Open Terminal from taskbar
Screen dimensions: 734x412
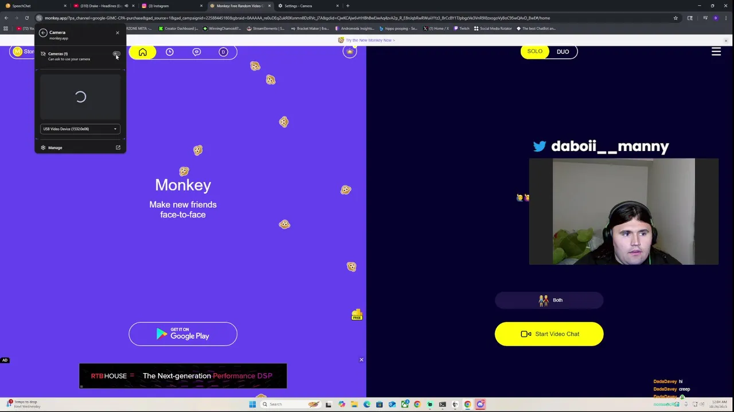click(x=442, y=405)
